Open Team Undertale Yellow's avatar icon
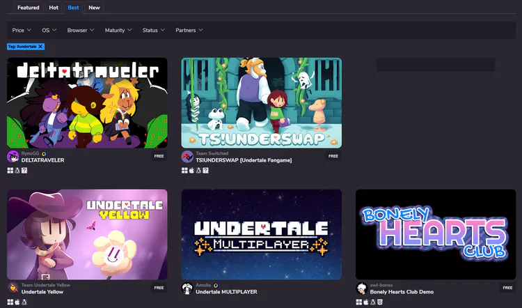The width and height of the screenshot is (522, 308). pyautogui.click(x=13, y=288)
